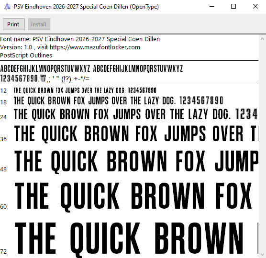Screen dimensions: 266x258
Task: Click the scrollbar down arrow
Action: pyautogui.click(x=262, y=254)
